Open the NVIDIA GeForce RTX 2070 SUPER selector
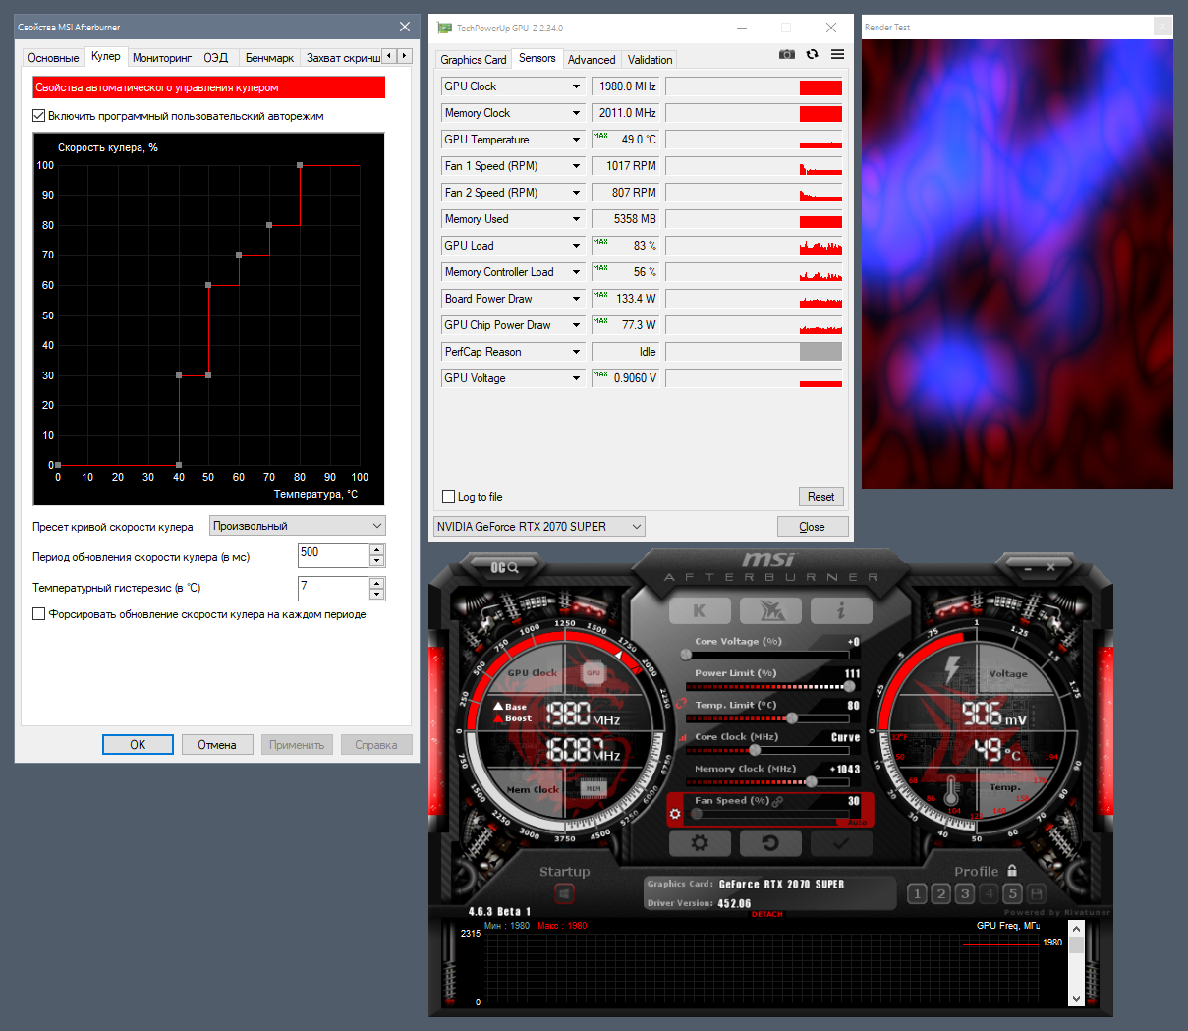This screenshot has width=1188, height=1031. click(539, 527)
